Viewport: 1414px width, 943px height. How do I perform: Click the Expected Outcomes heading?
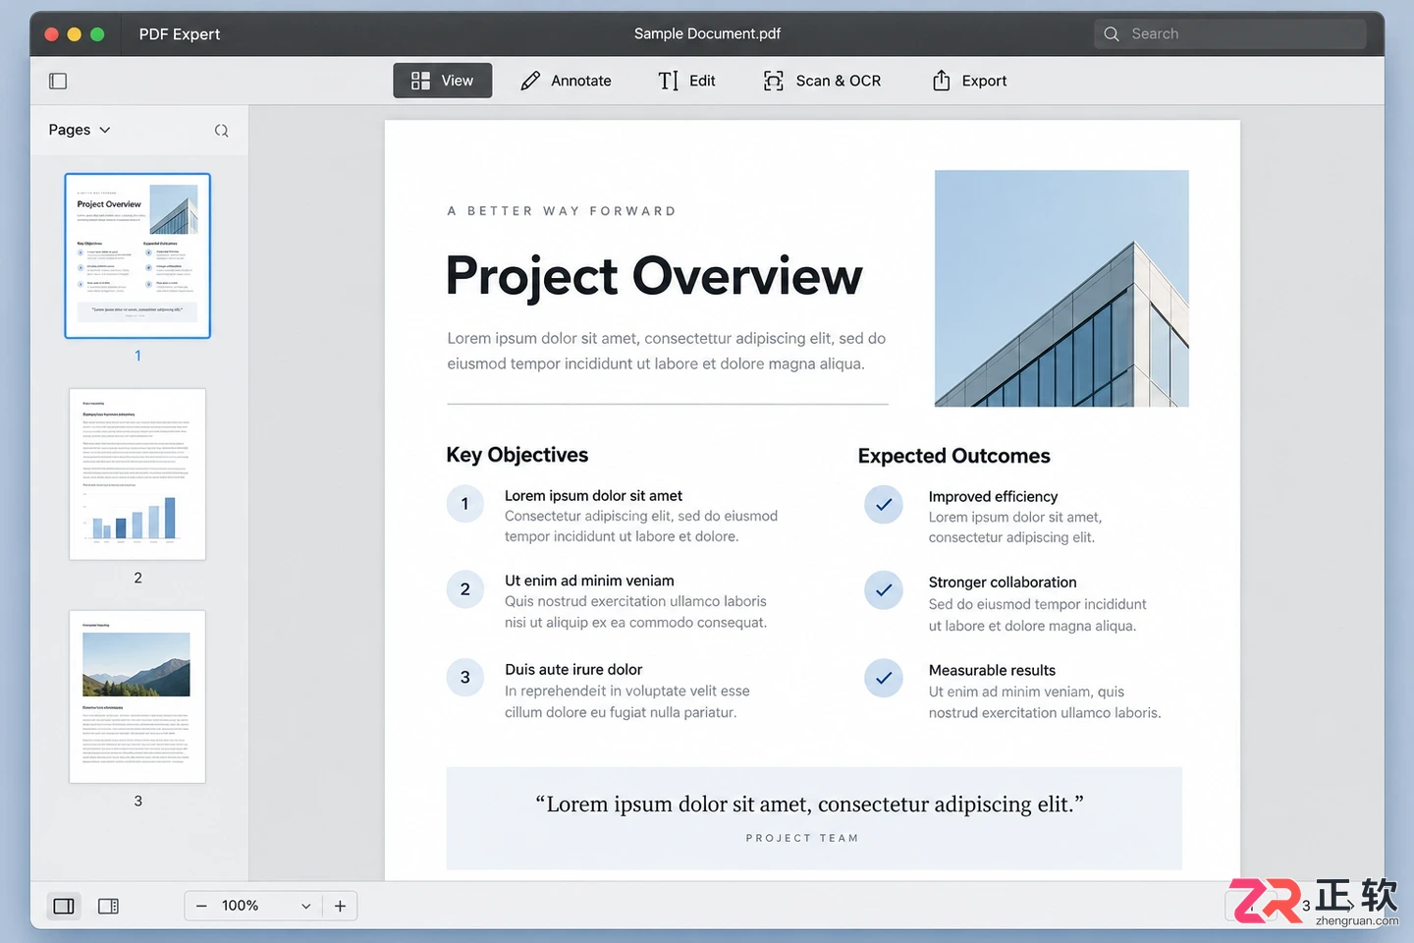(954, 456)
